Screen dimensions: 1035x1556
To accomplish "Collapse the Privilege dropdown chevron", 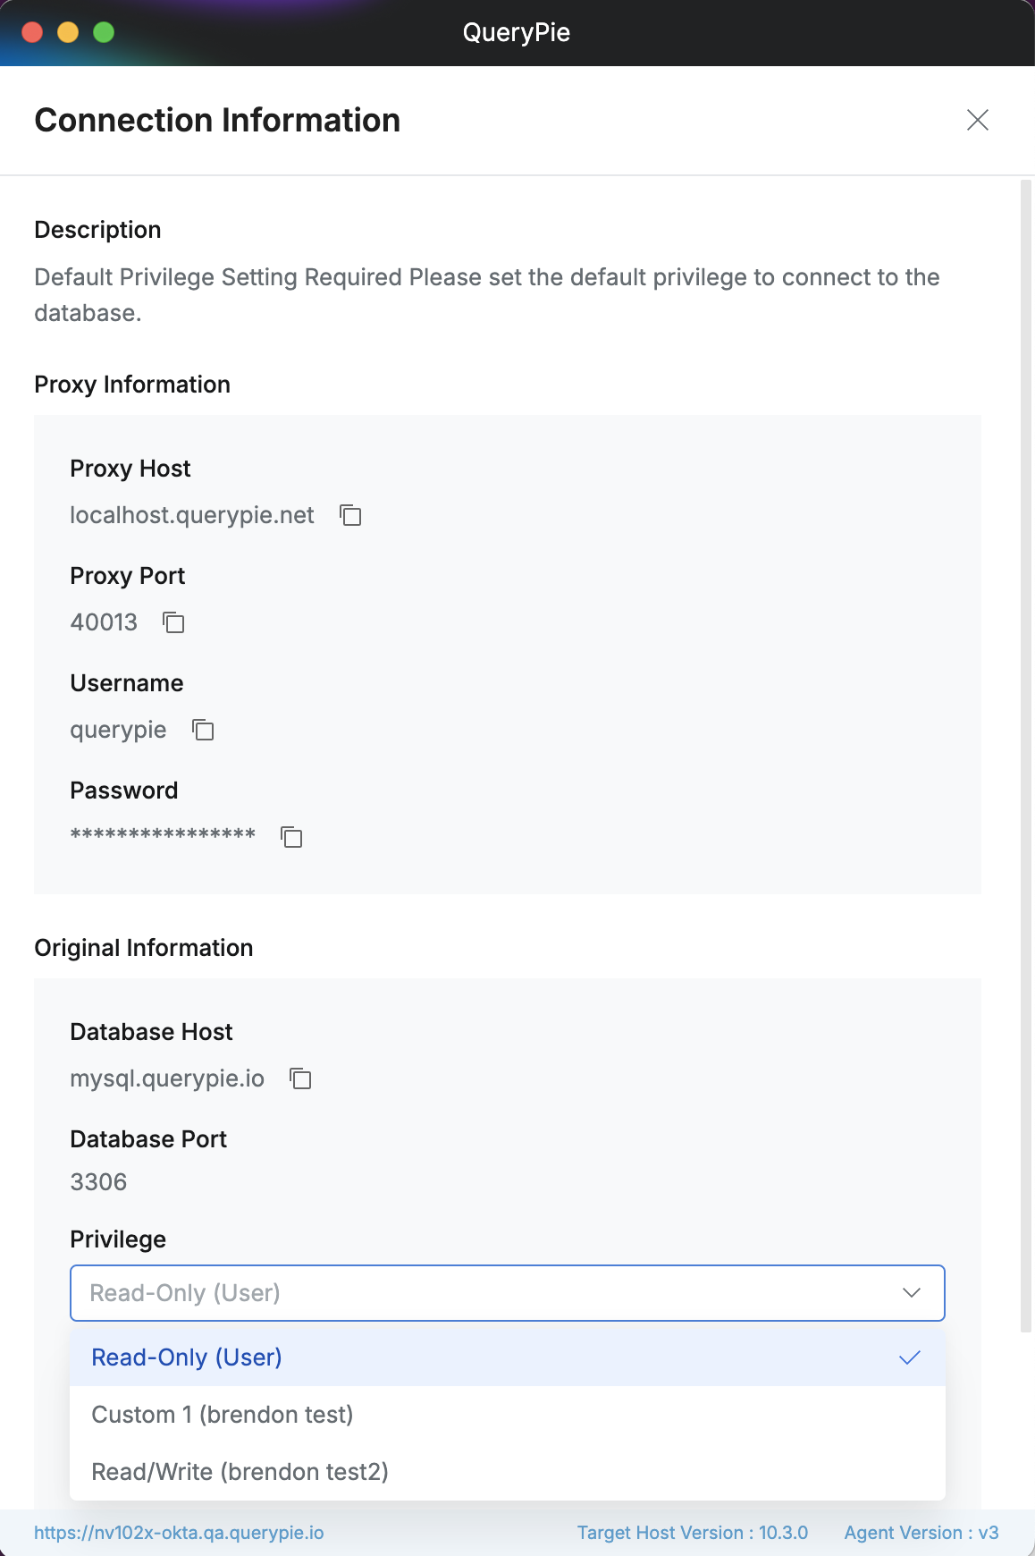I will [x=911, y=1293].
